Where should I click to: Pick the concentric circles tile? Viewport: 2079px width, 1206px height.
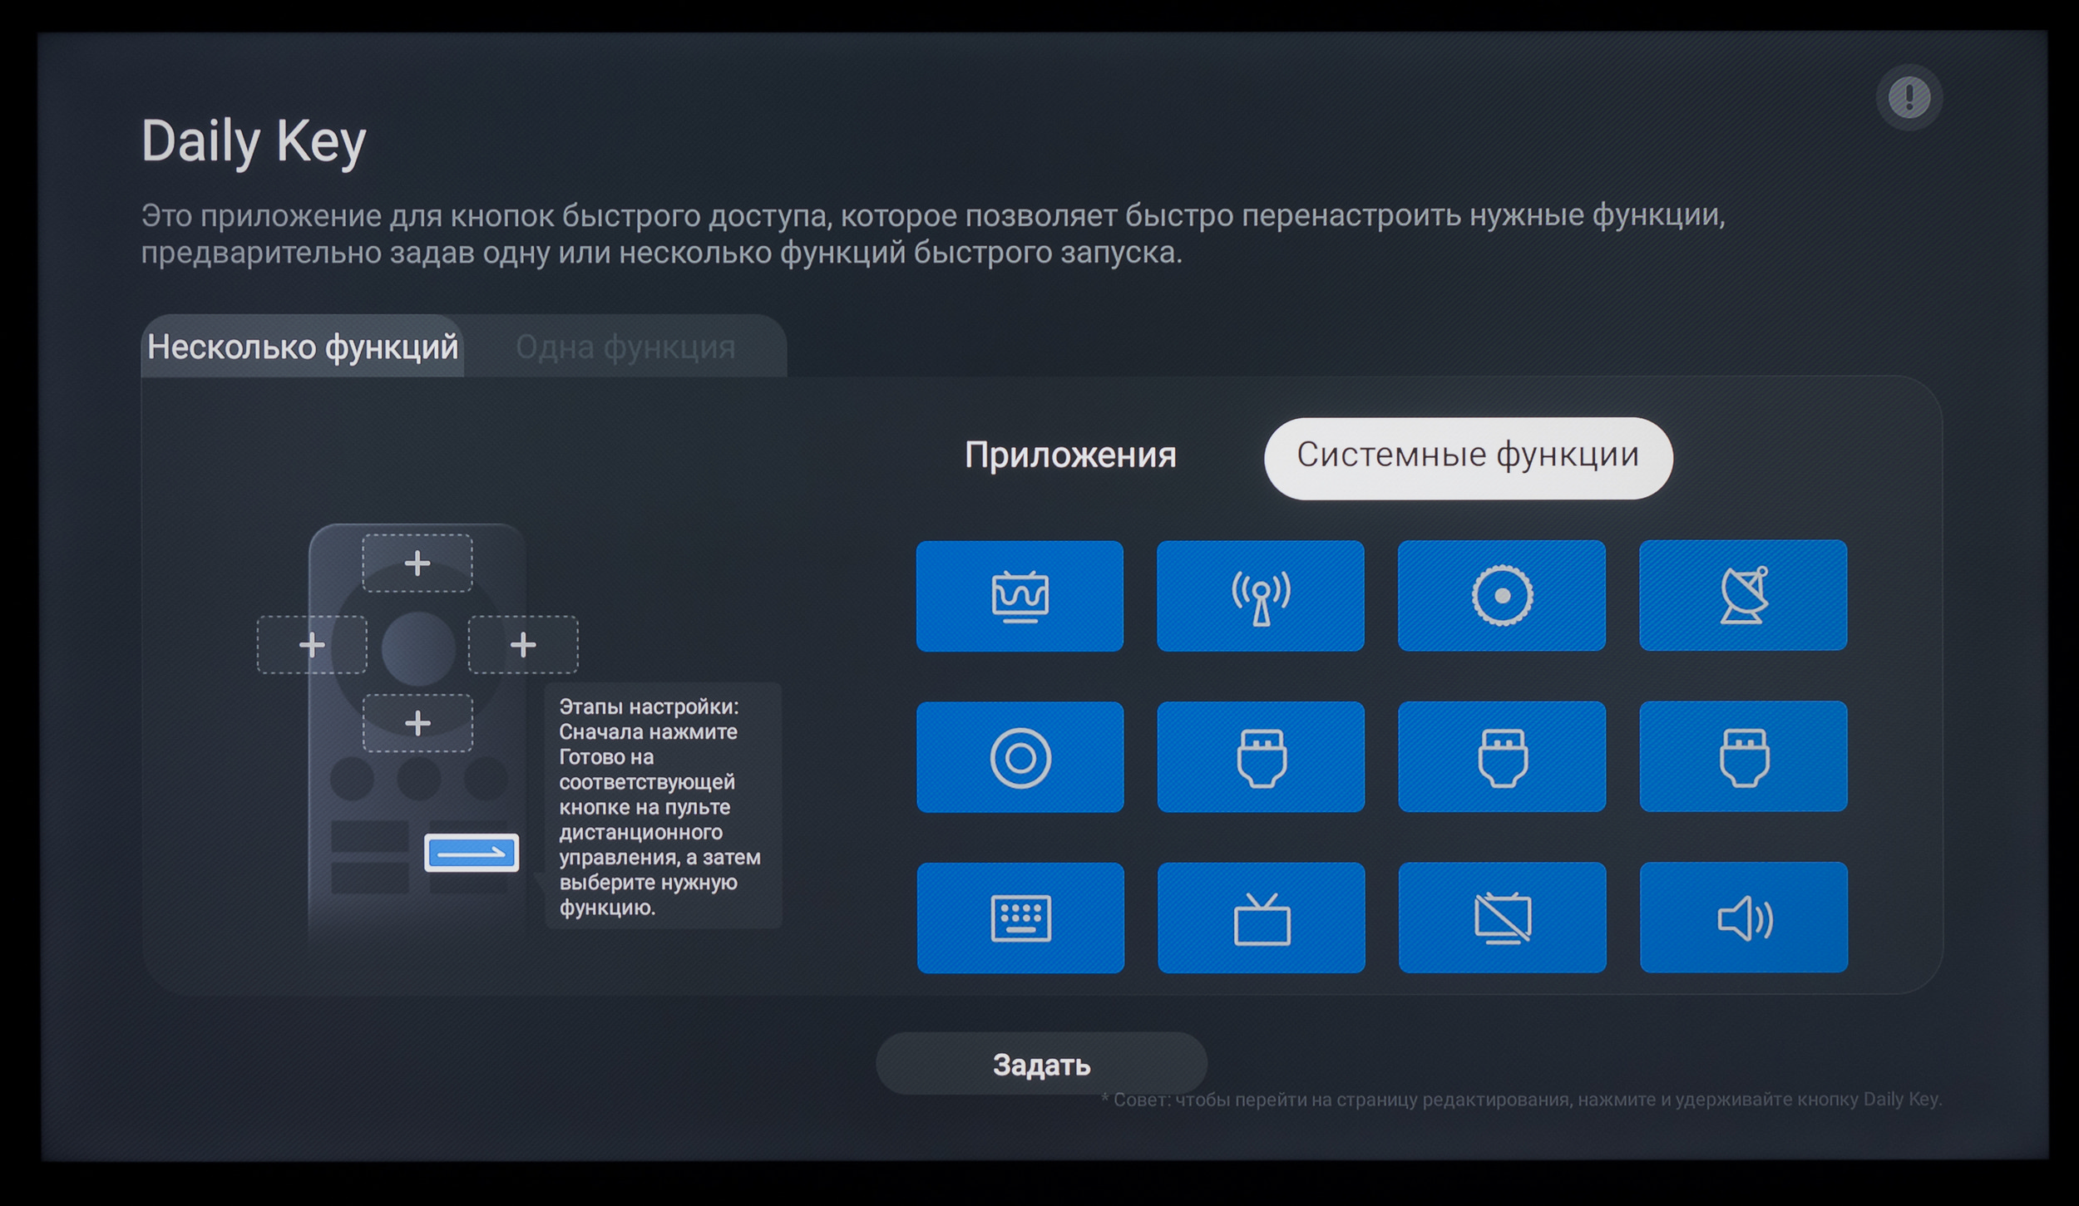(x=1020, y=757)
